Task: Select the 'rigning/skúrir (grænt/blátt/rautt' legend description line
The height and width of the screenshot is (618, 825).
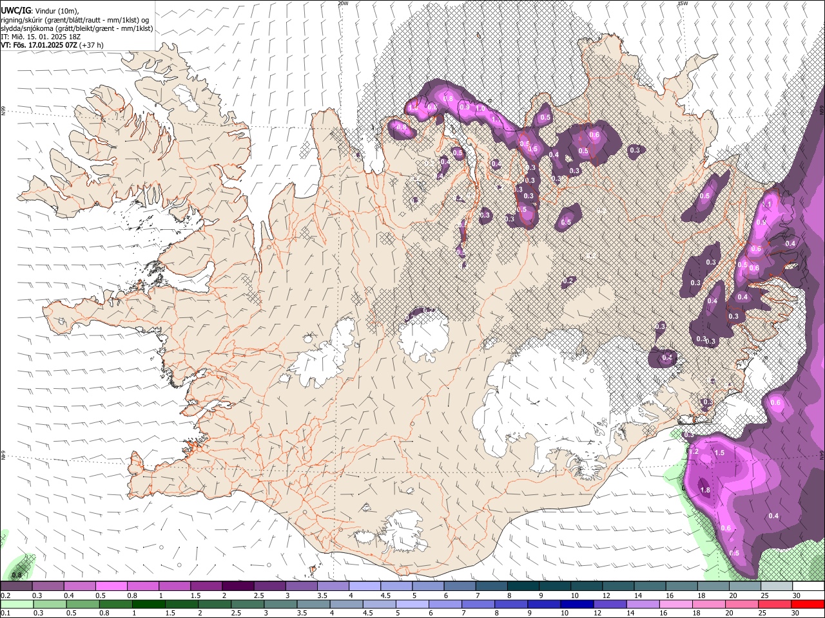Action: tap(75, 20)
